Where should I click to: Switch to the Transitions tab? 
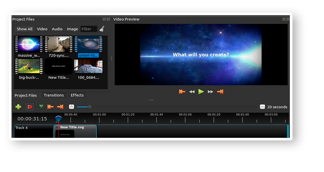tap(54, 95)
